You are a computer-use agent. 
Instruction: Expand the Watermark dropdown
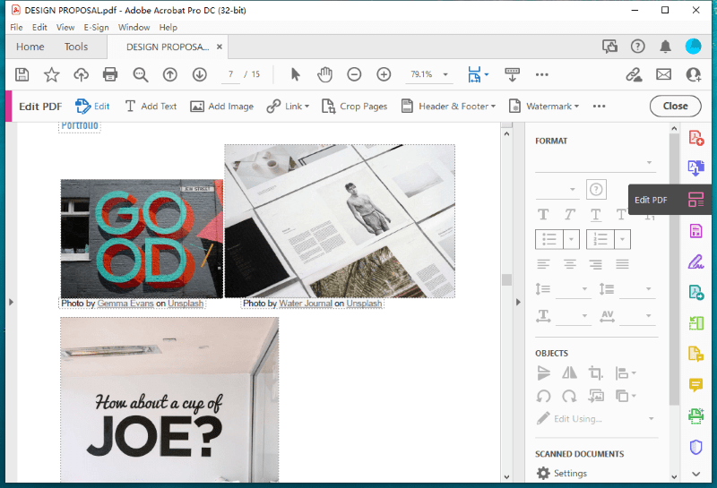[x=576, y=107]
